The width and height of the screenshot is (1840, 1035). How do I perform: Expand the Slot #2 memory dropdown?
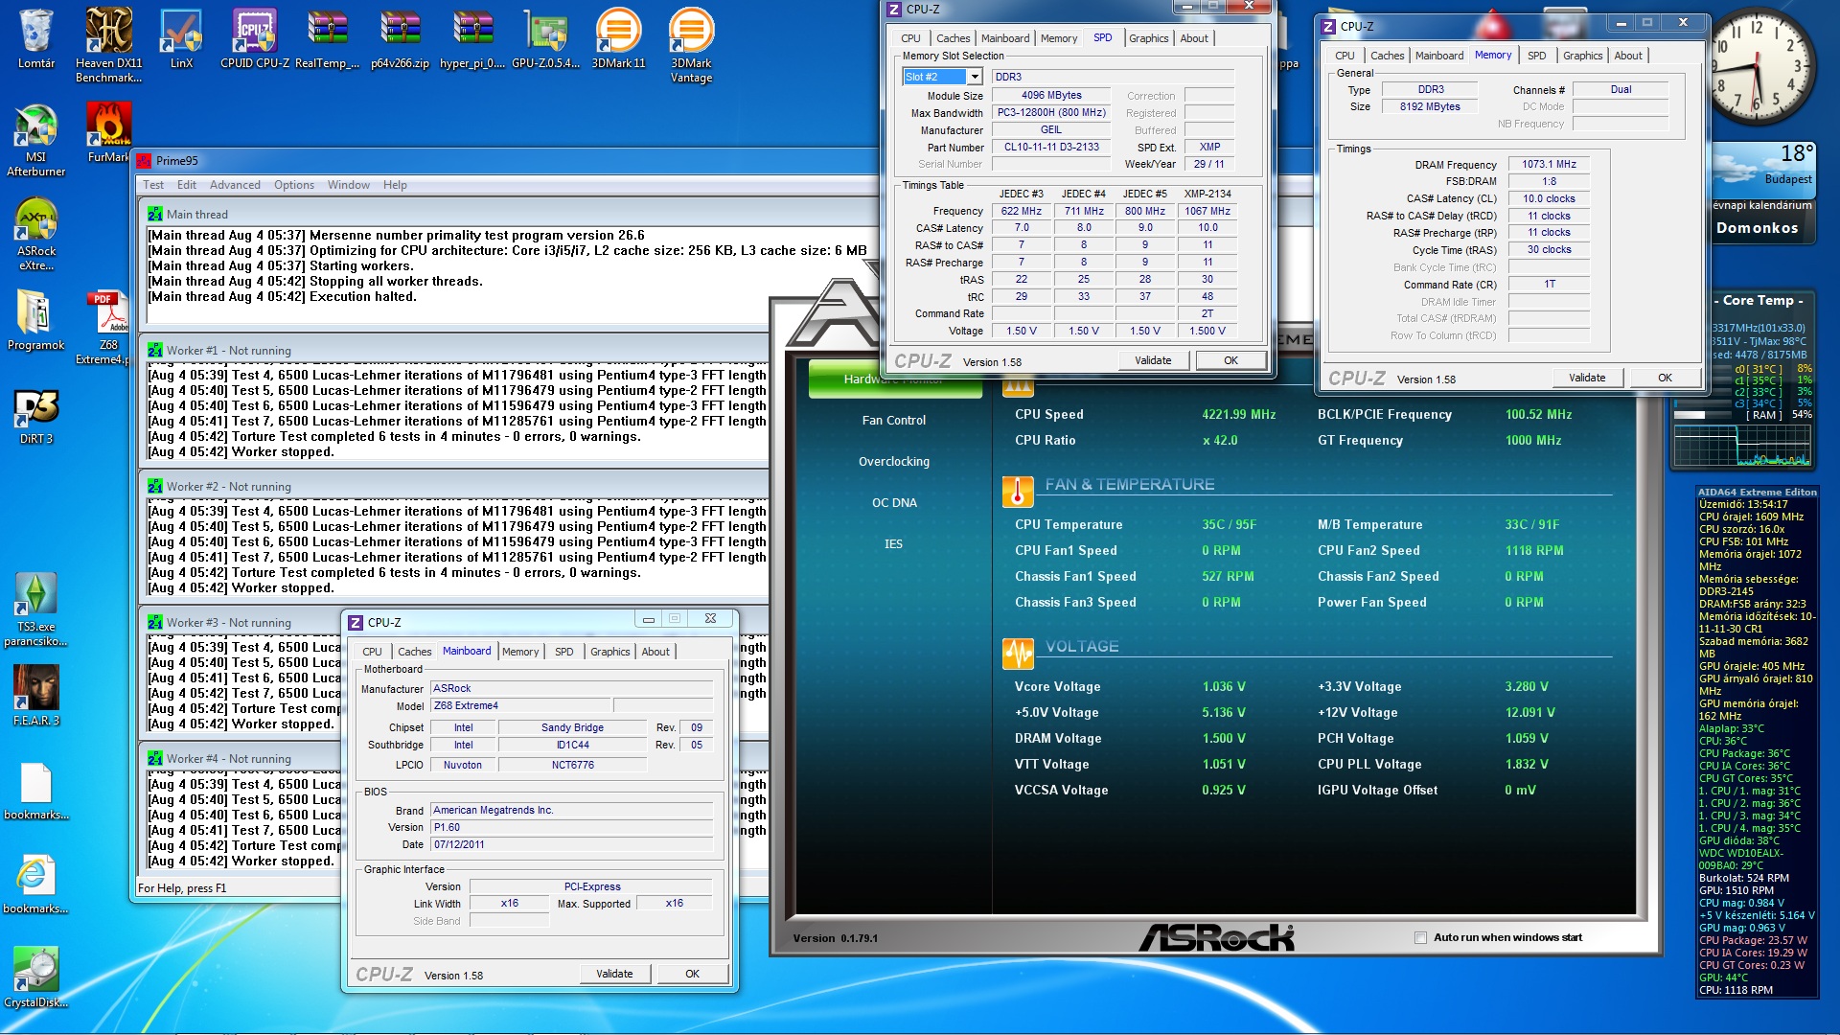[975, 77]
